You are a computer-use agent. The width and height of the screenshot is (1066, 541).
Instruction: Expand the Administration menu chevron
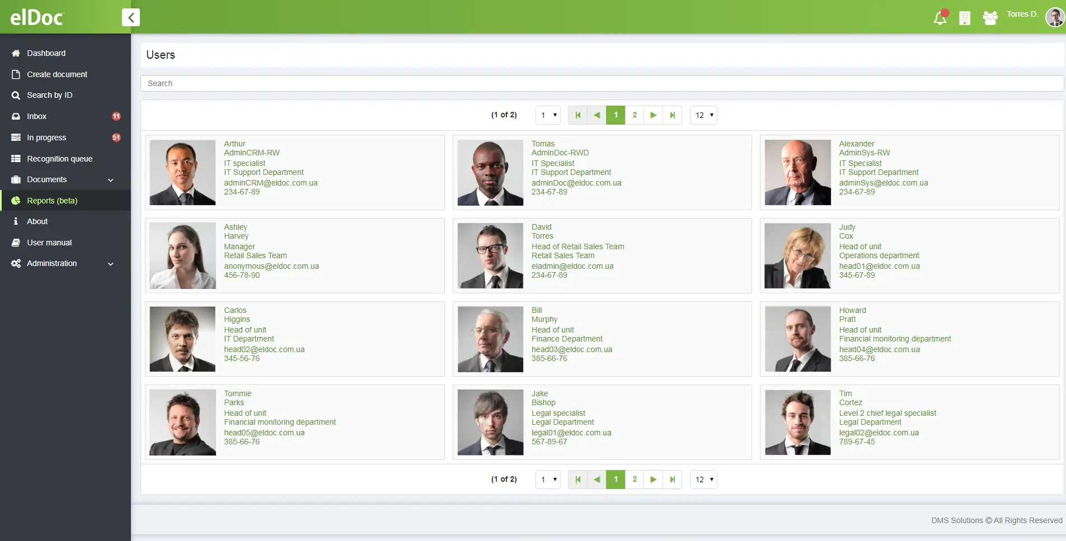tap(111, 264)
